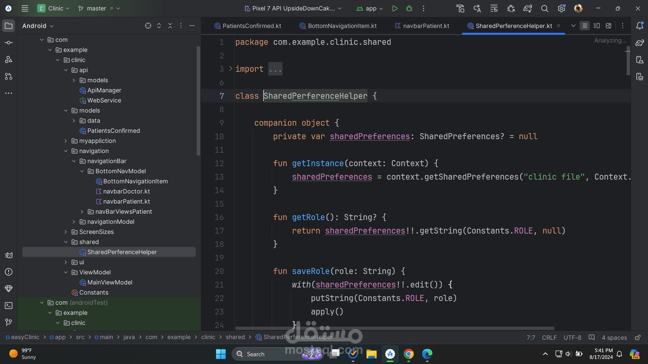Image resolution: width=648 pixels, height=364 pixels.
Task: Click the CRLF line separator widget
Action: [x=549, y=337]
